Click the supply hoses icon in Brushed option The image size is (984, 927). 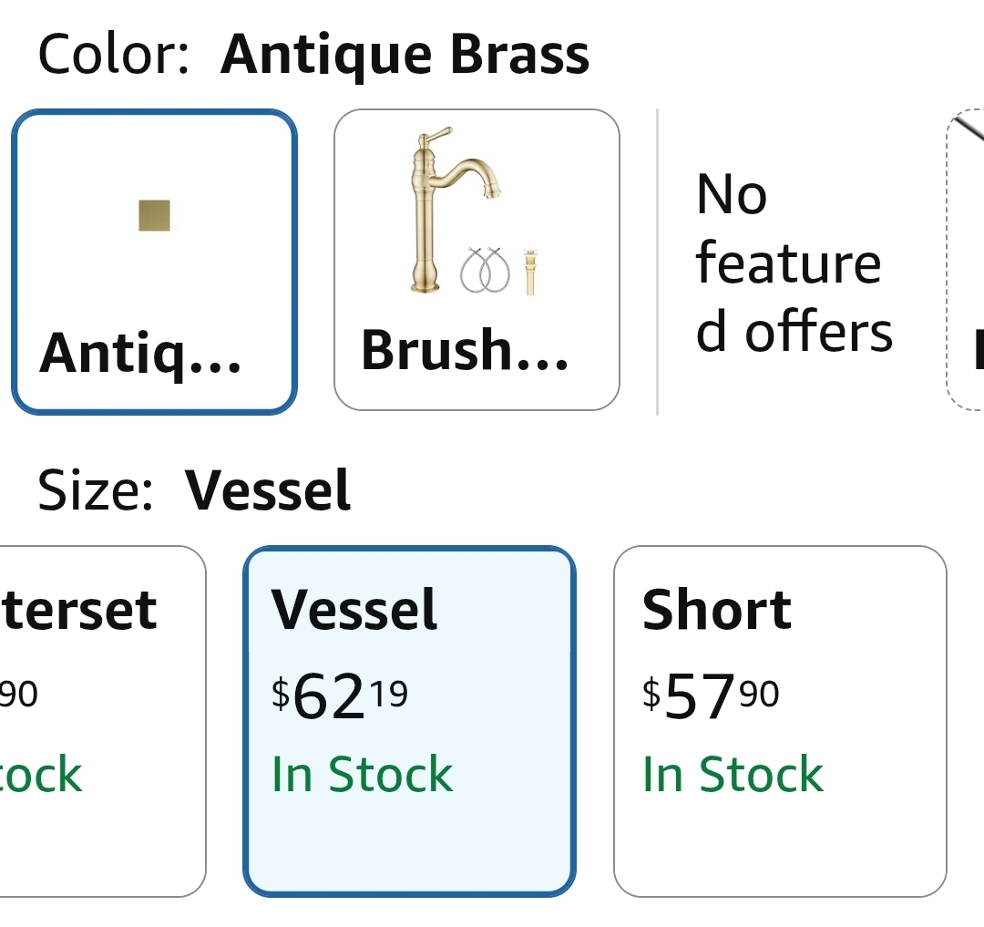tap(485, 270)
